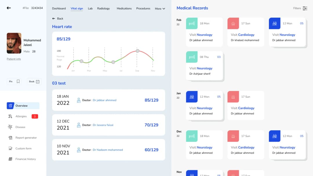Image resolution: width=313 pixels, height=176 pixels.
Task: Open the 10 NOV 2021 60/129 test card
Action: pos(109,150)
